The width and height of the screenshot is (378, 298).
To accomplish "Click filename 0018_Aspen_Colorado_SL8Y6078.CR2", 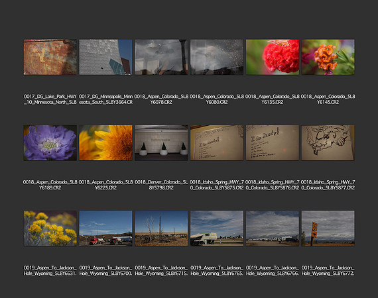I will click(161, 99).
